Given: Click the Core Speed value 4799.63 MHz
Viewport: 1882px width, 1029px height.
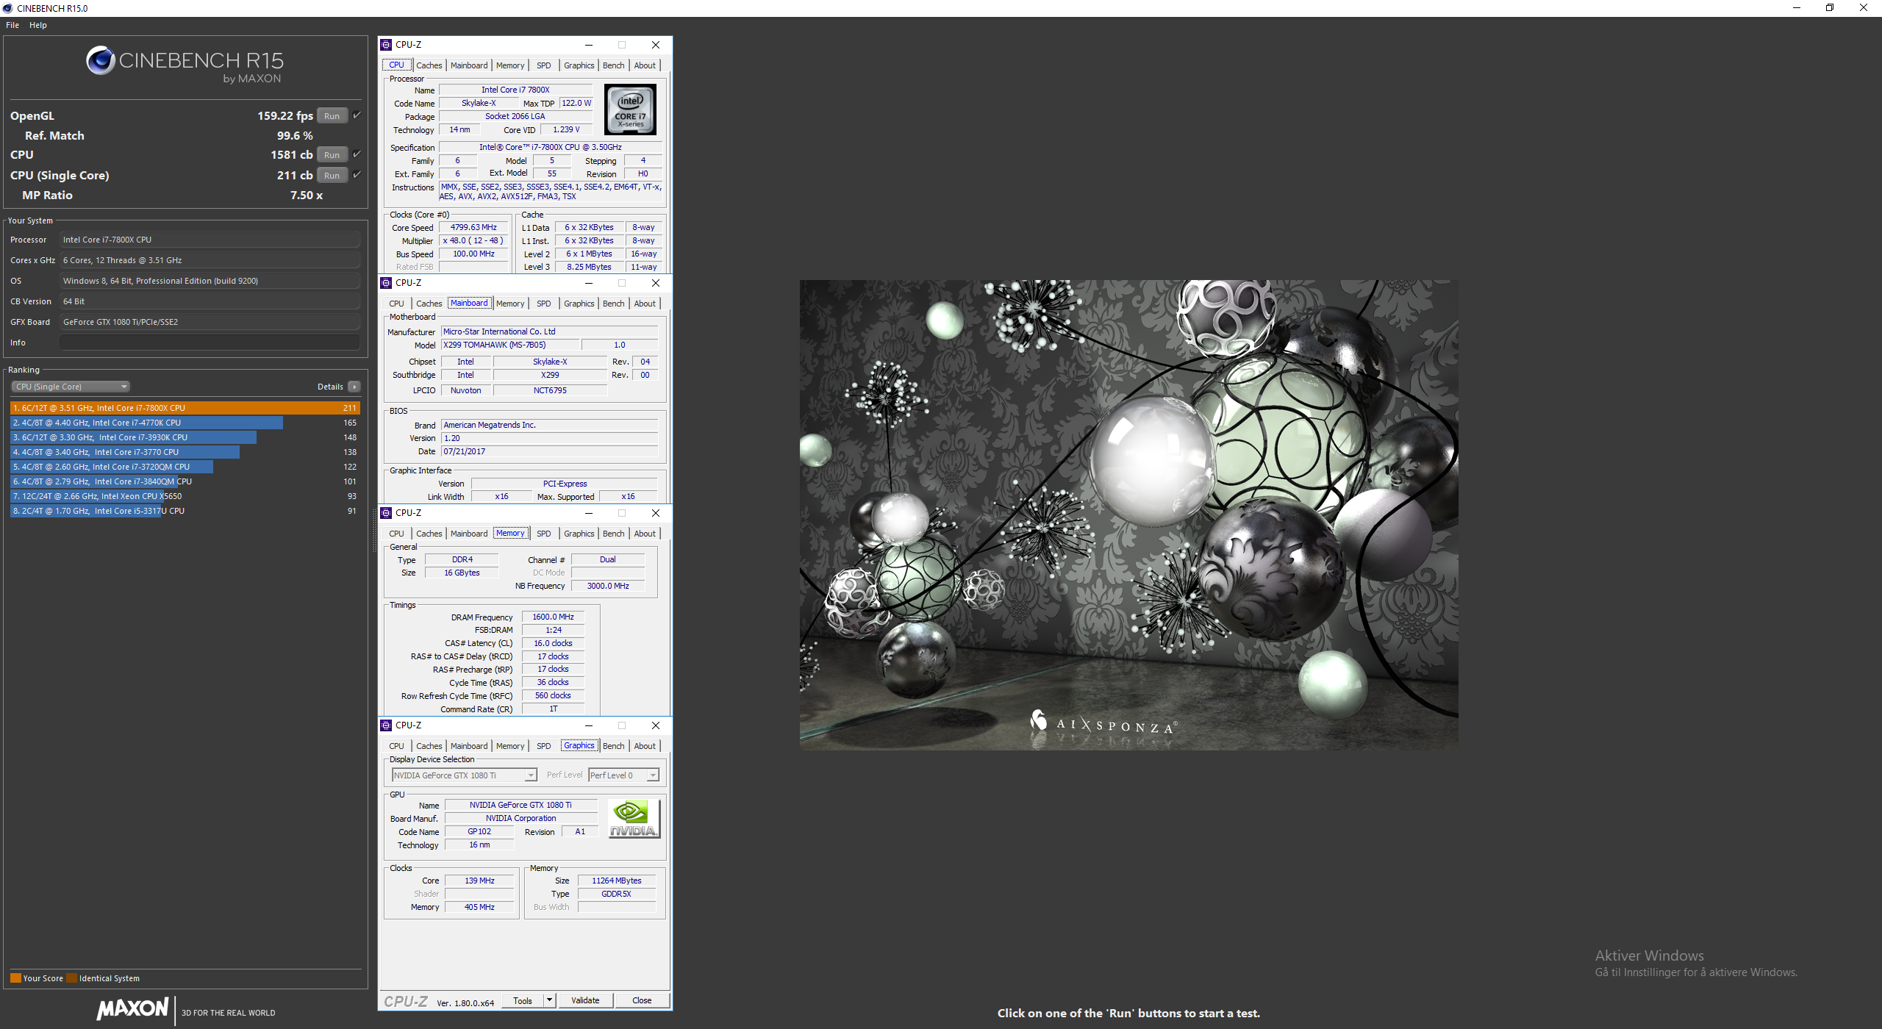Looking at the screenshot, I should coord(474,228).
